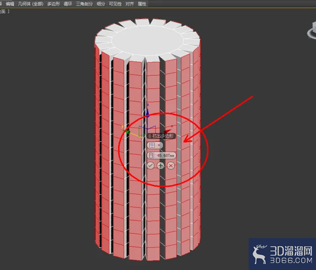This screenshot has height=270, width=316.
Task: Confirm extrusion with the checkmark OK button
Action: point(150,165)
